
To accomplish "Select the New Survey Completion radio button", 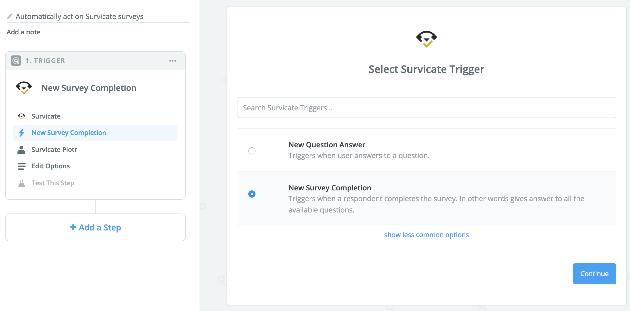I will click(252, 194).
